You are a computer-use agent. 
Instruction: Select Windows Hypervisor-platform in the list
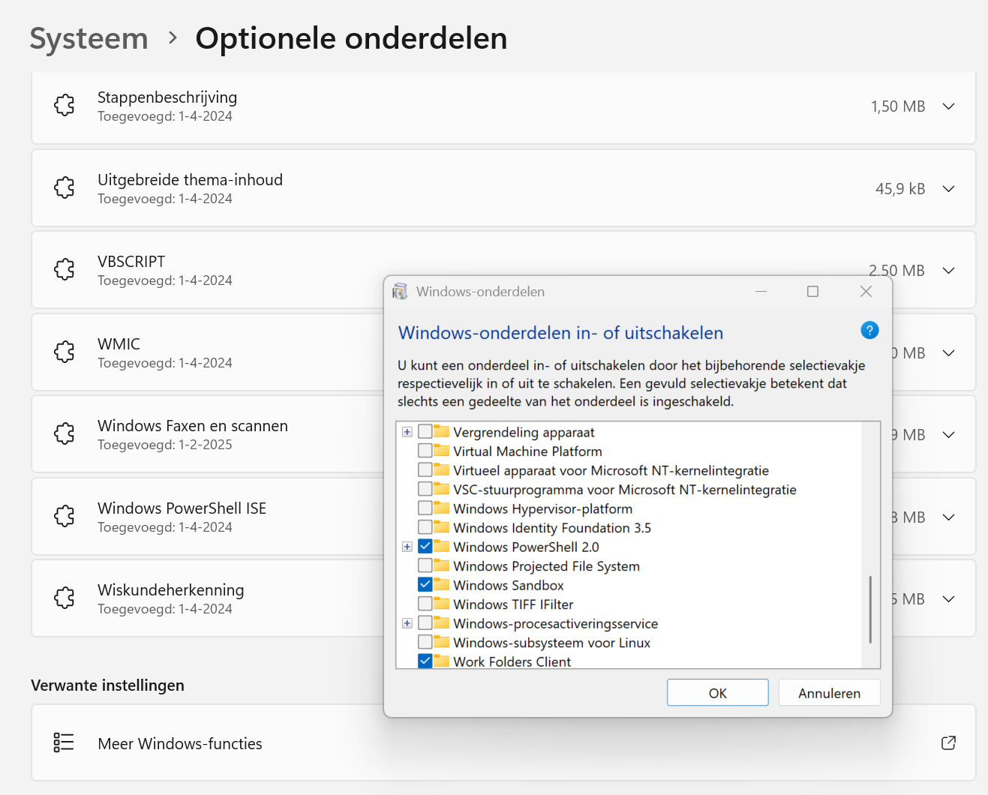click(x=542, y=508)
